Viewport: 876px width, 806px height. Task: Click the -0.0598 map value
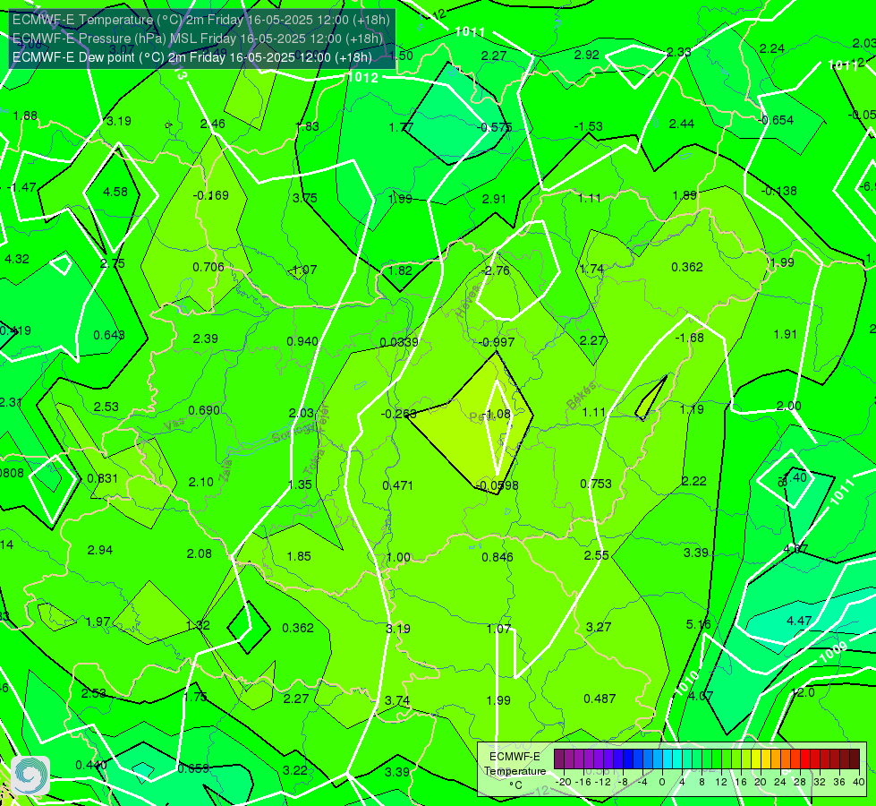[x=497, y=485]
